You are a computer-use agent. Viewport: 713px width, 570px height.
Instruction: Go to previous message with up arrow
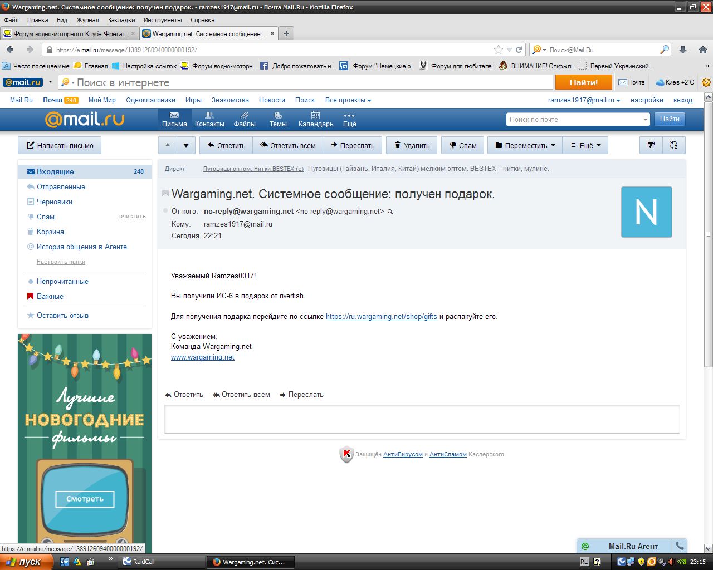coord(168,145)
